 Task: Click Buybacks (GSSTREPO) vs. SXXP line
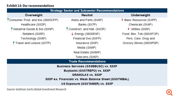coord(87,71)
